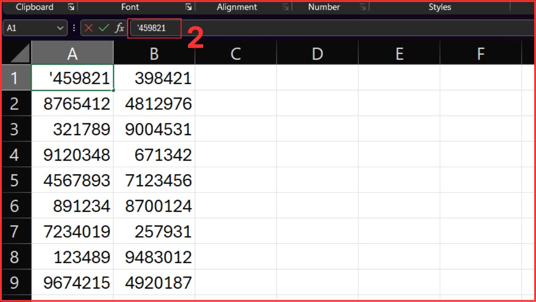The image size is (536, 302).
Task: Select column B header
Action: point(154,54)
